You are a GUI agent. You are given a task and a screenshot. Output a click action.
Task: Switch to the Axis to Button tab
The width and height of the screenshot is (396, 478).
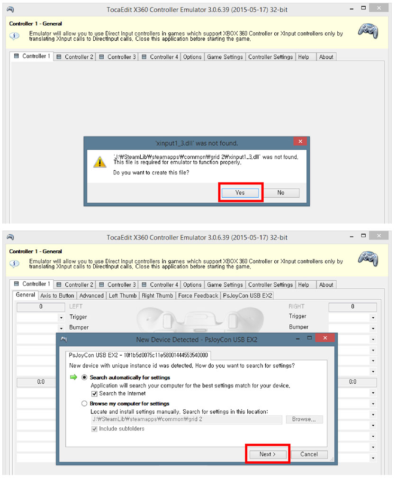57,296
